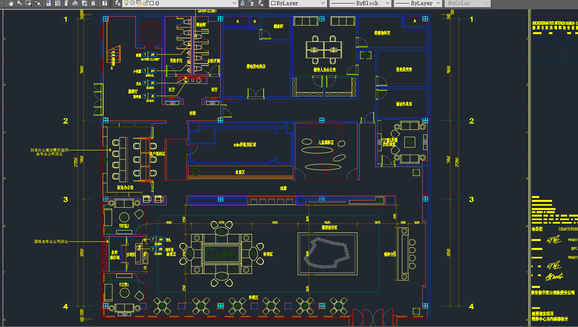Click Make Object's Layer Current icon
This screenshot has width=578, height=327.
243,3
